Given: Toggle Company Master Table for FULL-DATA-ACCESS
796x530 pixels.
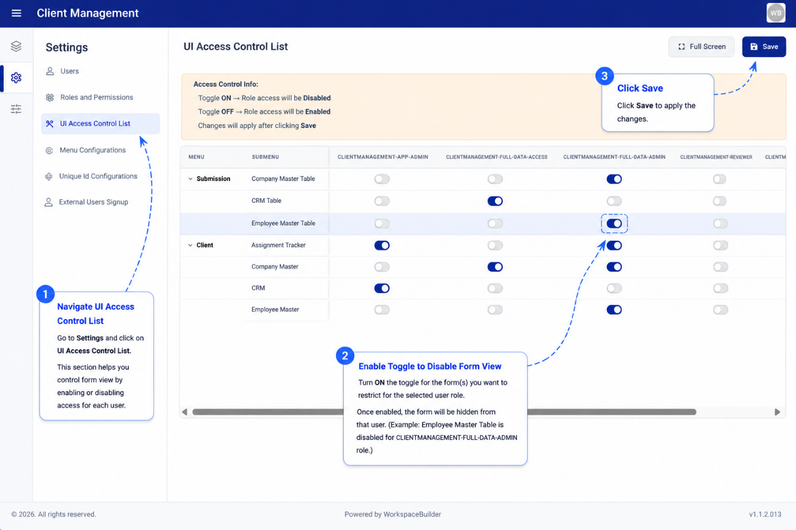Looking at the screenshot, I should tap(495, 179).
